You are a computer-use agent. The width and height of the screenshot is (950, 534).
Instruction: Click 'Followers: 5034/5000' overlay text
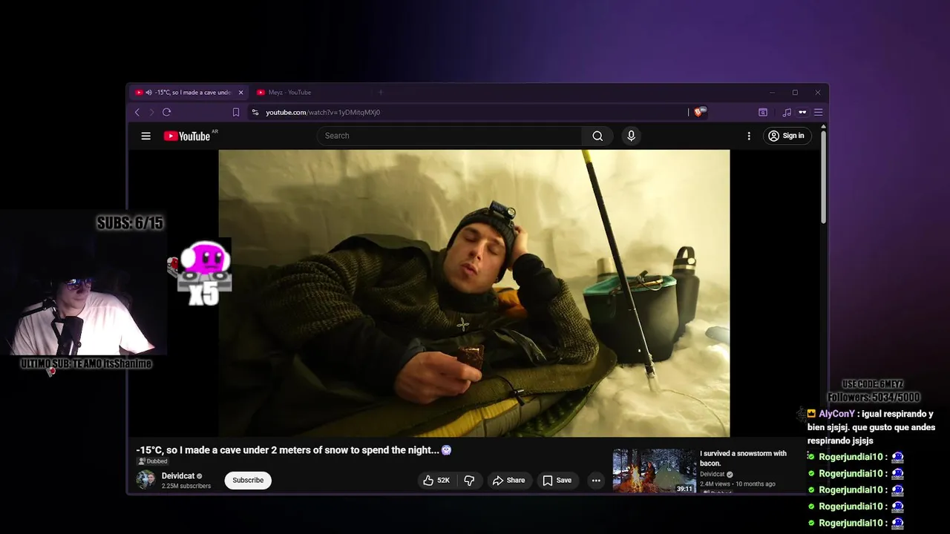pyautogui.click(x=874, y=397)
